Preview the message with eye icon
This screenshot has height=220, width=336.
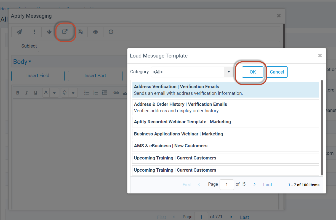click(x=95, y=32)
